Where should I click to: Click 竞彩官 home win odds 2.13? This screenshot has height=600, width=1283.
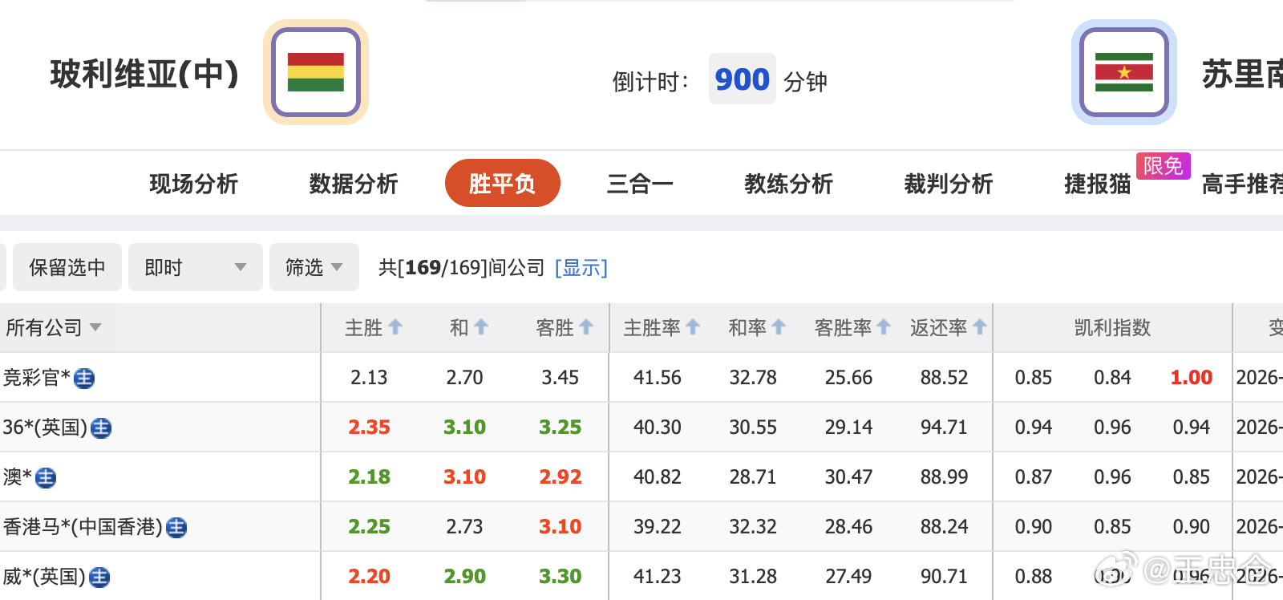click(x=369, y=377)
